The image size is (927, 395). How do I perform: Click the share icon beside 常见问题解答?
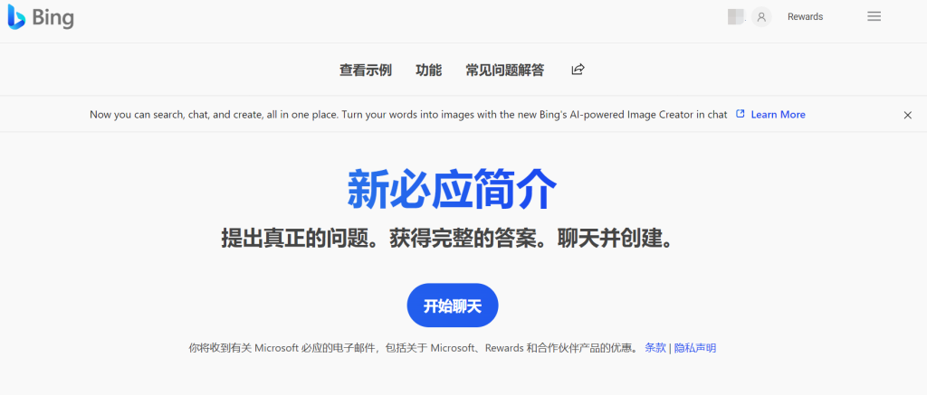[x=578, y=70]
